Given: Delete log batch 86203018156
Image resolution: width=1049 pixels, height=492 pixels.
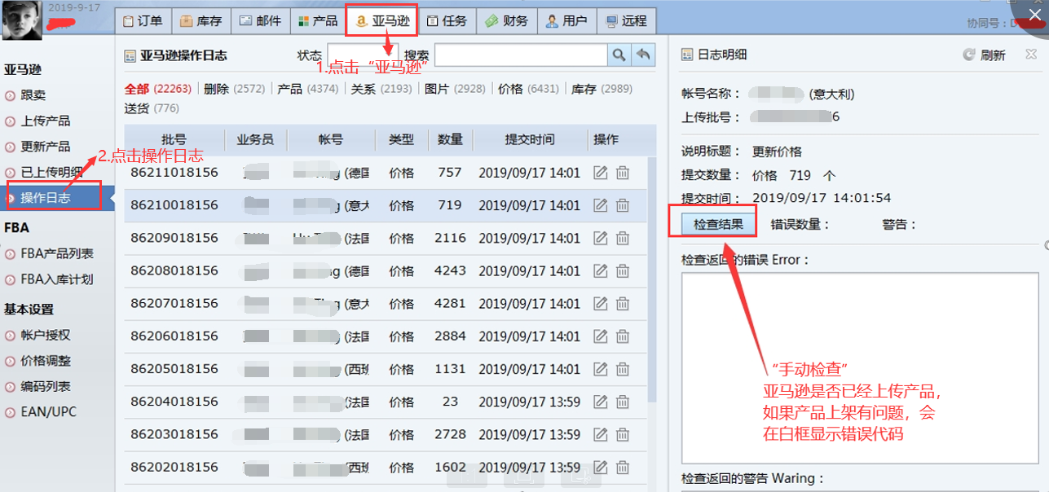Looking at the screenshot, I should point(623,434).
